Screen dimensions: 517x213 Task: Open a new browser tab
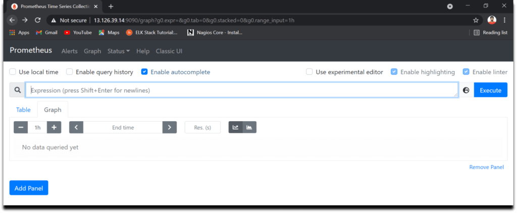111,6
